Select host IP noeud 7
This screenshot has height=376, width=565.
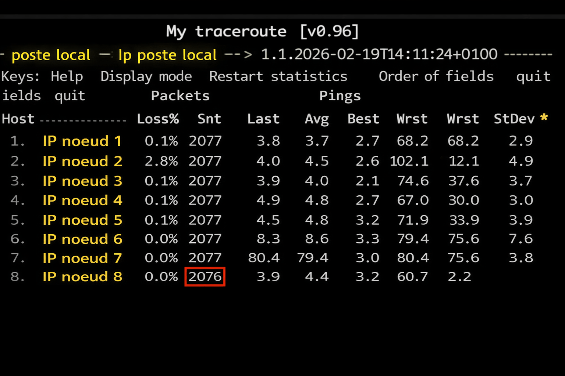pos(82,258)
